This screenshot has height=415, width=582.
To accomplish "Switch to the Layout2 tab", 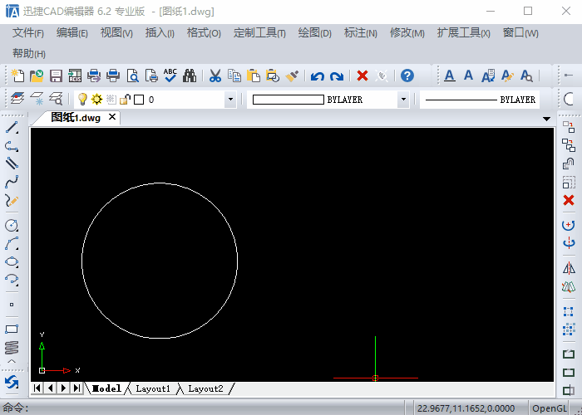I will [205, 388].
